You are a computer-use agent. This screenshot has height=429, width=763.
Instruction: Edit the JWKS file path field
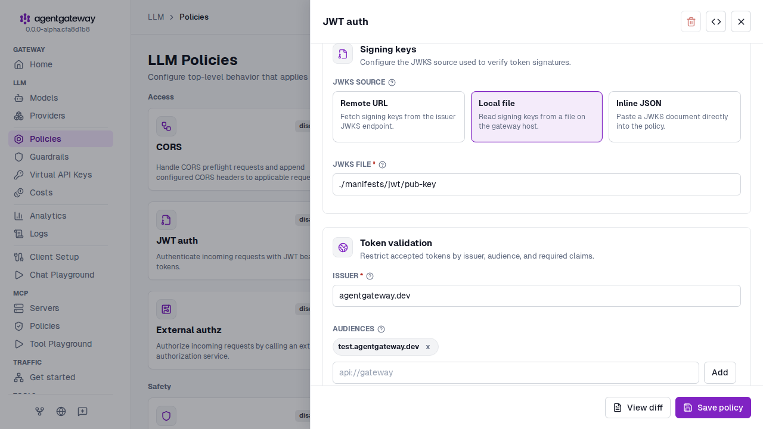tap(536, 184)
